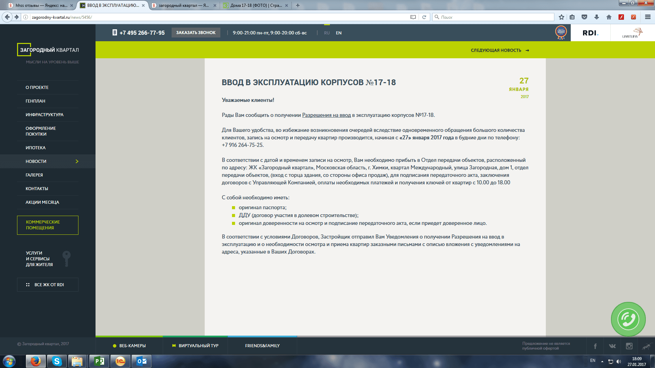This screenshot has width=655, height=368.
Task: Open the Windows Start menu
Action: pos(9,361)
